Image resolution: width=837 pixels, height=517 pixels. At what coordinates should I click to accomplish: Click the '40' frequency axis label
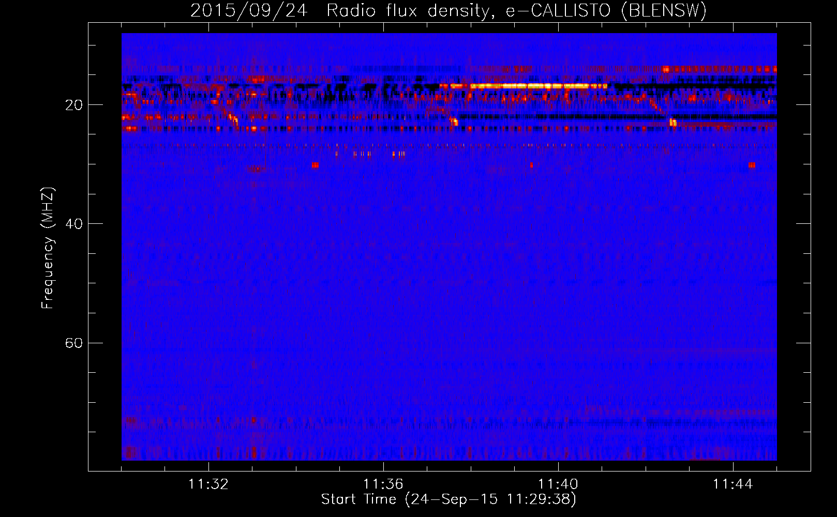(x=74, y=224)
